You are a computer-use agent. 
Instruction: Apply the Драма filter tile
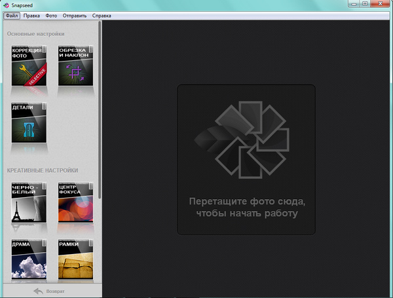tap(29, 259)
